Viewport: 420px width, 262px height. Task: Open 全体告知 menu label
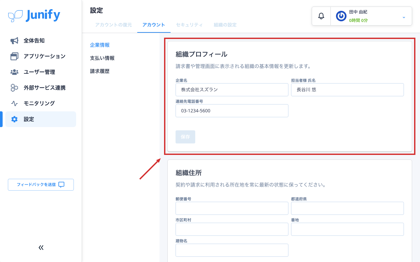pos(34,41)
